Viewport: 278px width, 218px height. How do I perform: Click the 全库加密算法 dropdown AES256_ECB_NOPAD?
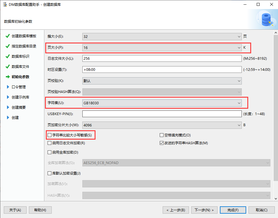click(x=176, y=163)
